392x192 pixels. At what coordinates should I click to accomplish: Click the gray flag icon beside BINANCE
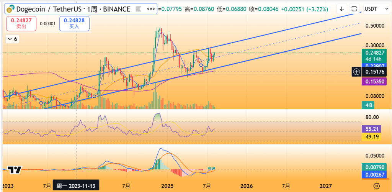click(138, 10)
